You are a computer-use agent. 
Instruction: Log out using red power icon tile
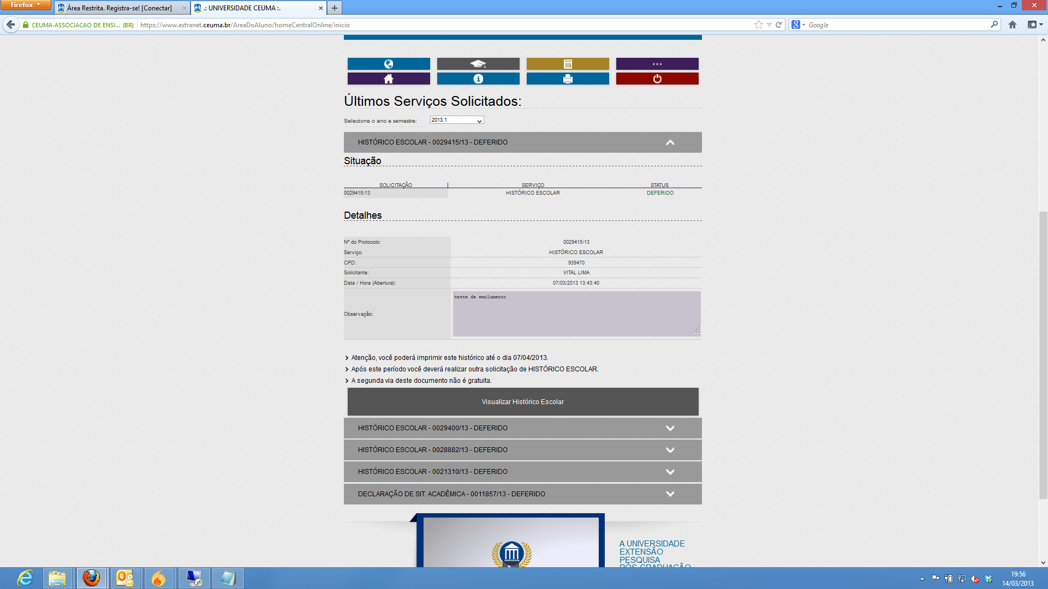coord(657,79)
